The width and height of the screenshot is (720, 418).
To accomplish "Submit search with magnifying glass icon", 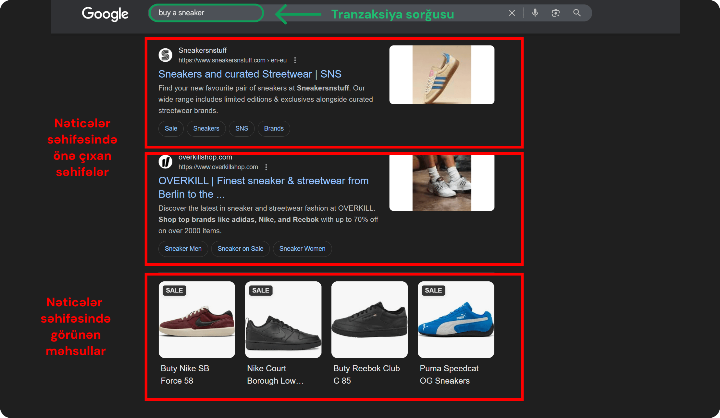I will pyautogui.click(x=577, y=13).
